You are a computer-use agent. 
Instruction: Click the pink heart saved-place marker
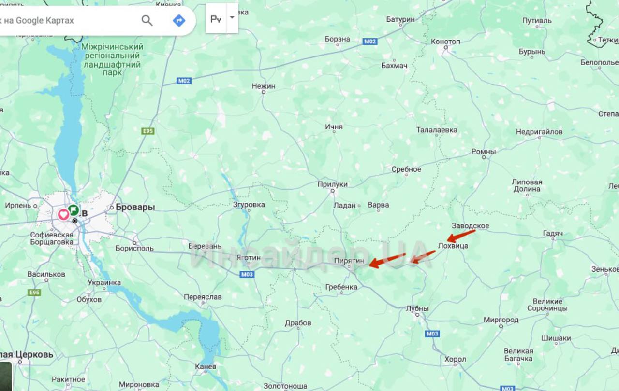click(63, 215)
